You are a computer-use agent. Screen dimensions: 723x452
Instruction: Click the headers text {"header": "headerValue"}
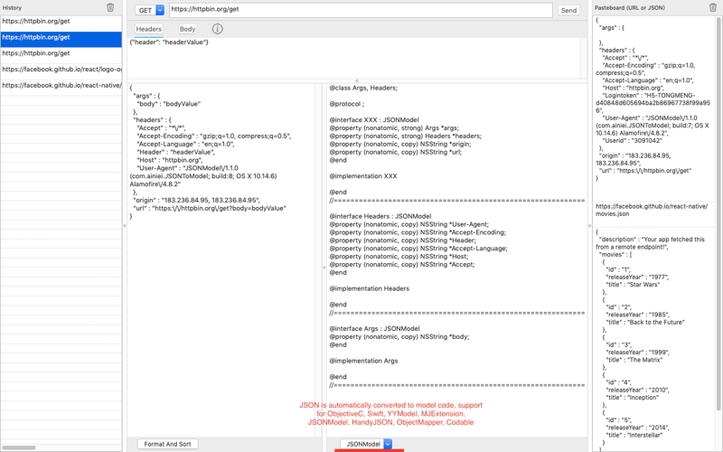169,42
